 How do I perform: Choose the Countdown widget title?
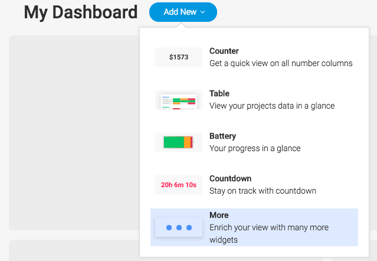click(230, 178)
